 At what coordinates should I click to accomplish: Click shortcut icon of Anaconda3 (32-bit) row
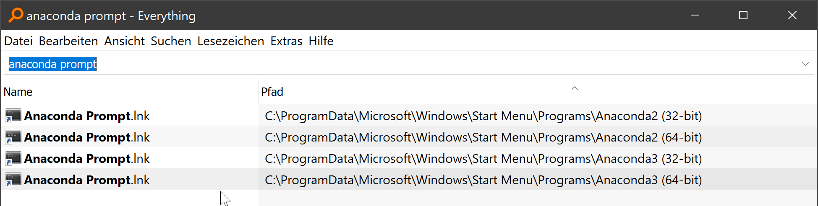(13, 159)
